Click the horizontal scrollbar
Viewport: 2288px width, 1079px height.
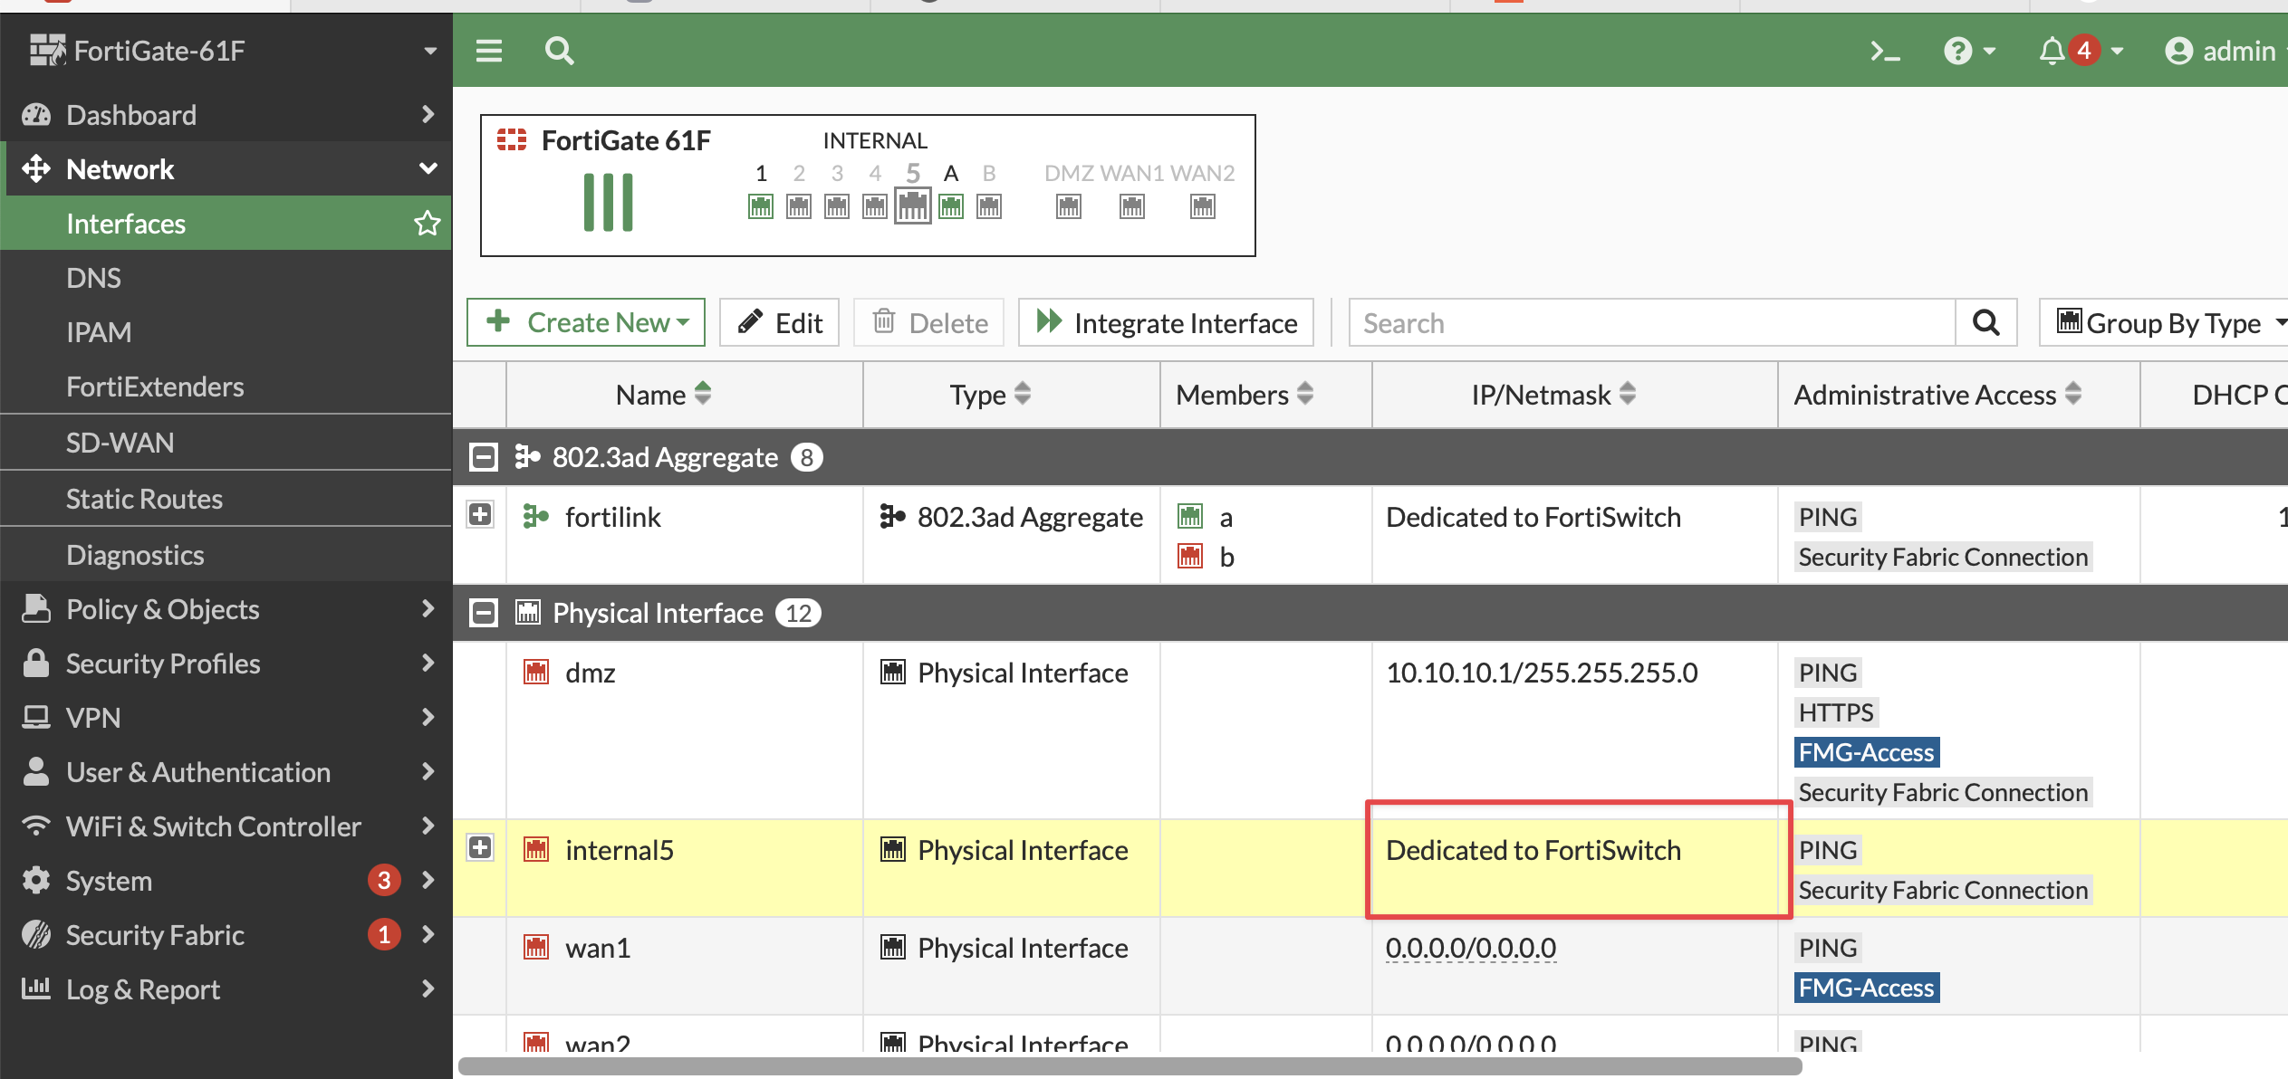[x=1130, y=1066]
